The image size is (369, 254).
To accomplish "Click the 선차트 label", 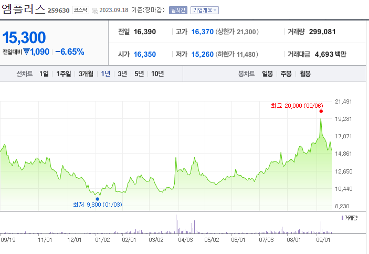I will (25, 74).
